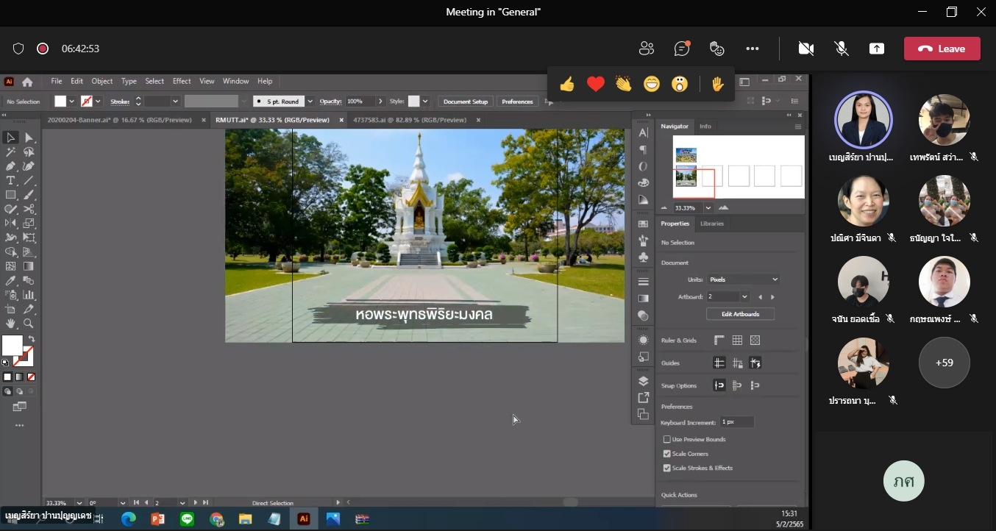Switch to Info panel tab

(705, 126)
